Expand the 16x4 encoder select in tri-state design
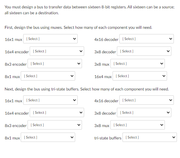180x158 pixels. point(57,112)
